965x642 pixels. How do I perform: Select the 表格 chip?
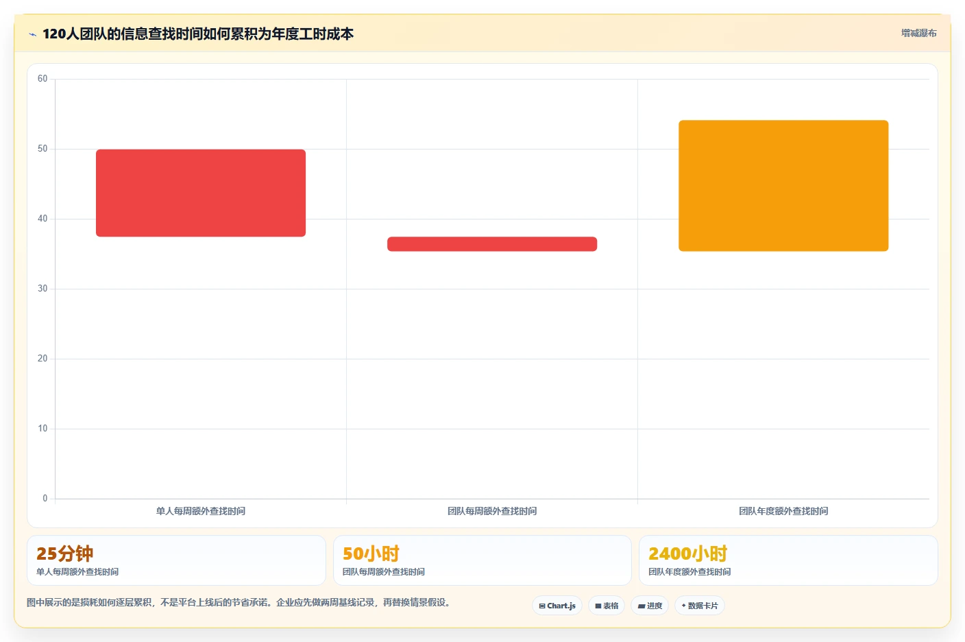click(607, 606)
